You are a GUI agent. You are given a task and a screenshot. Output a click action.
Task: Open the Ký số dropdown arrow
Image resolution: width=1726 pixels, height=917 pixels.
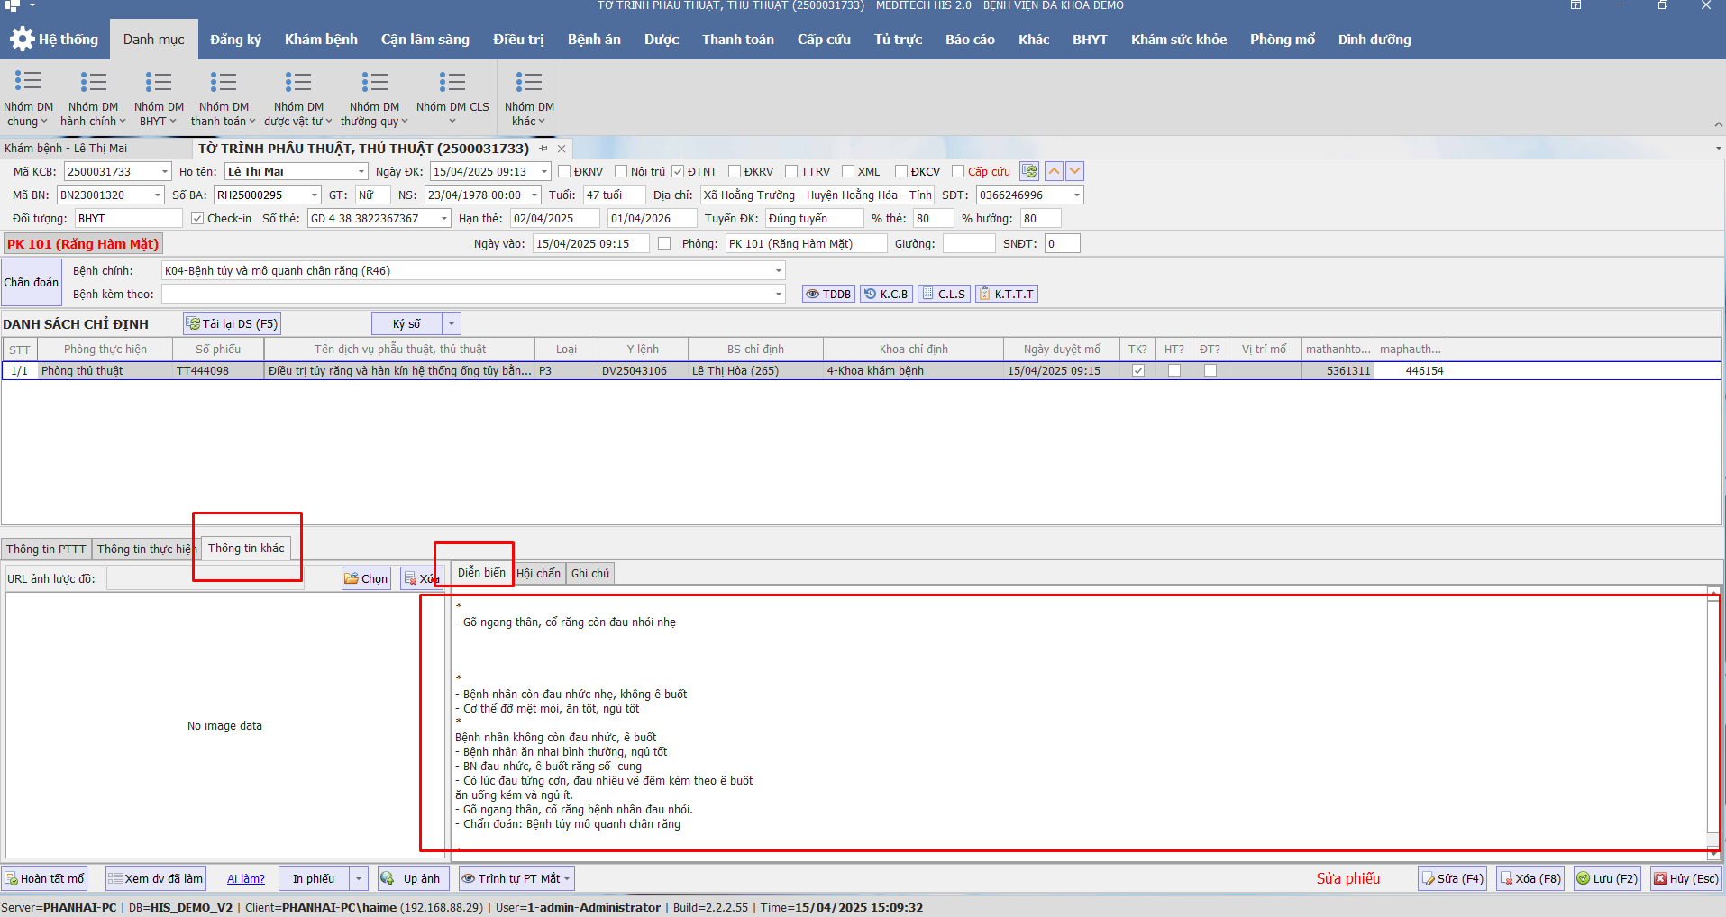click(x=452, y=323)
